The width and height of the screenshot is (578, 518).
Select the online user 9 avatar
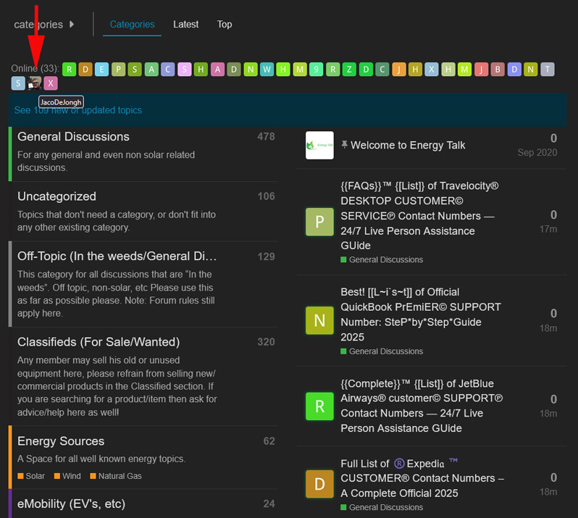click(317, 70)
